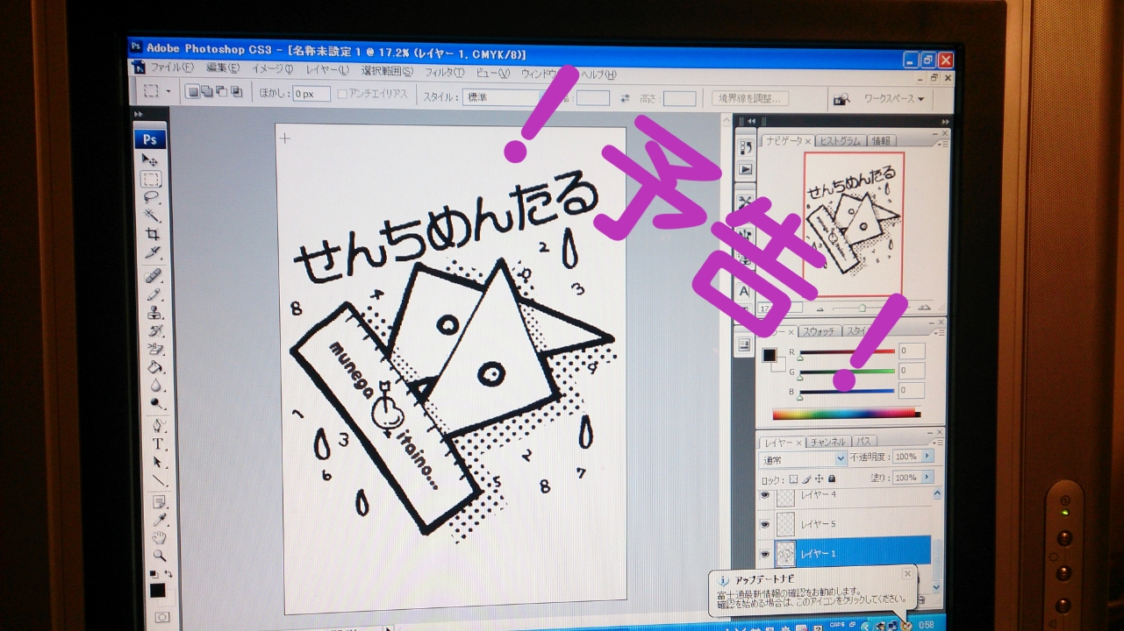Click the 境界線を調整 button
This screenshot has width=1124, height=631.
(x=750, y=99)
